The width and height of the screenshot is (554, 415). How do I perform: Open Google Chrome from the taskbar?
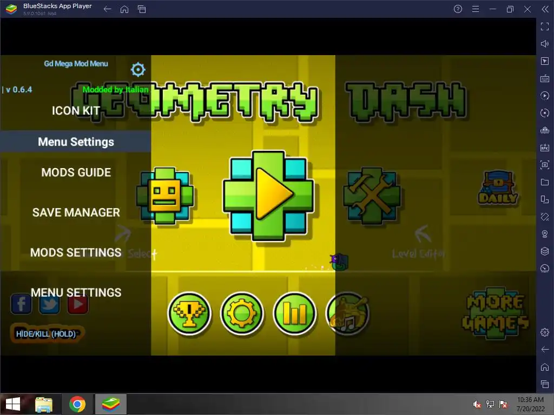click(77, 404)
